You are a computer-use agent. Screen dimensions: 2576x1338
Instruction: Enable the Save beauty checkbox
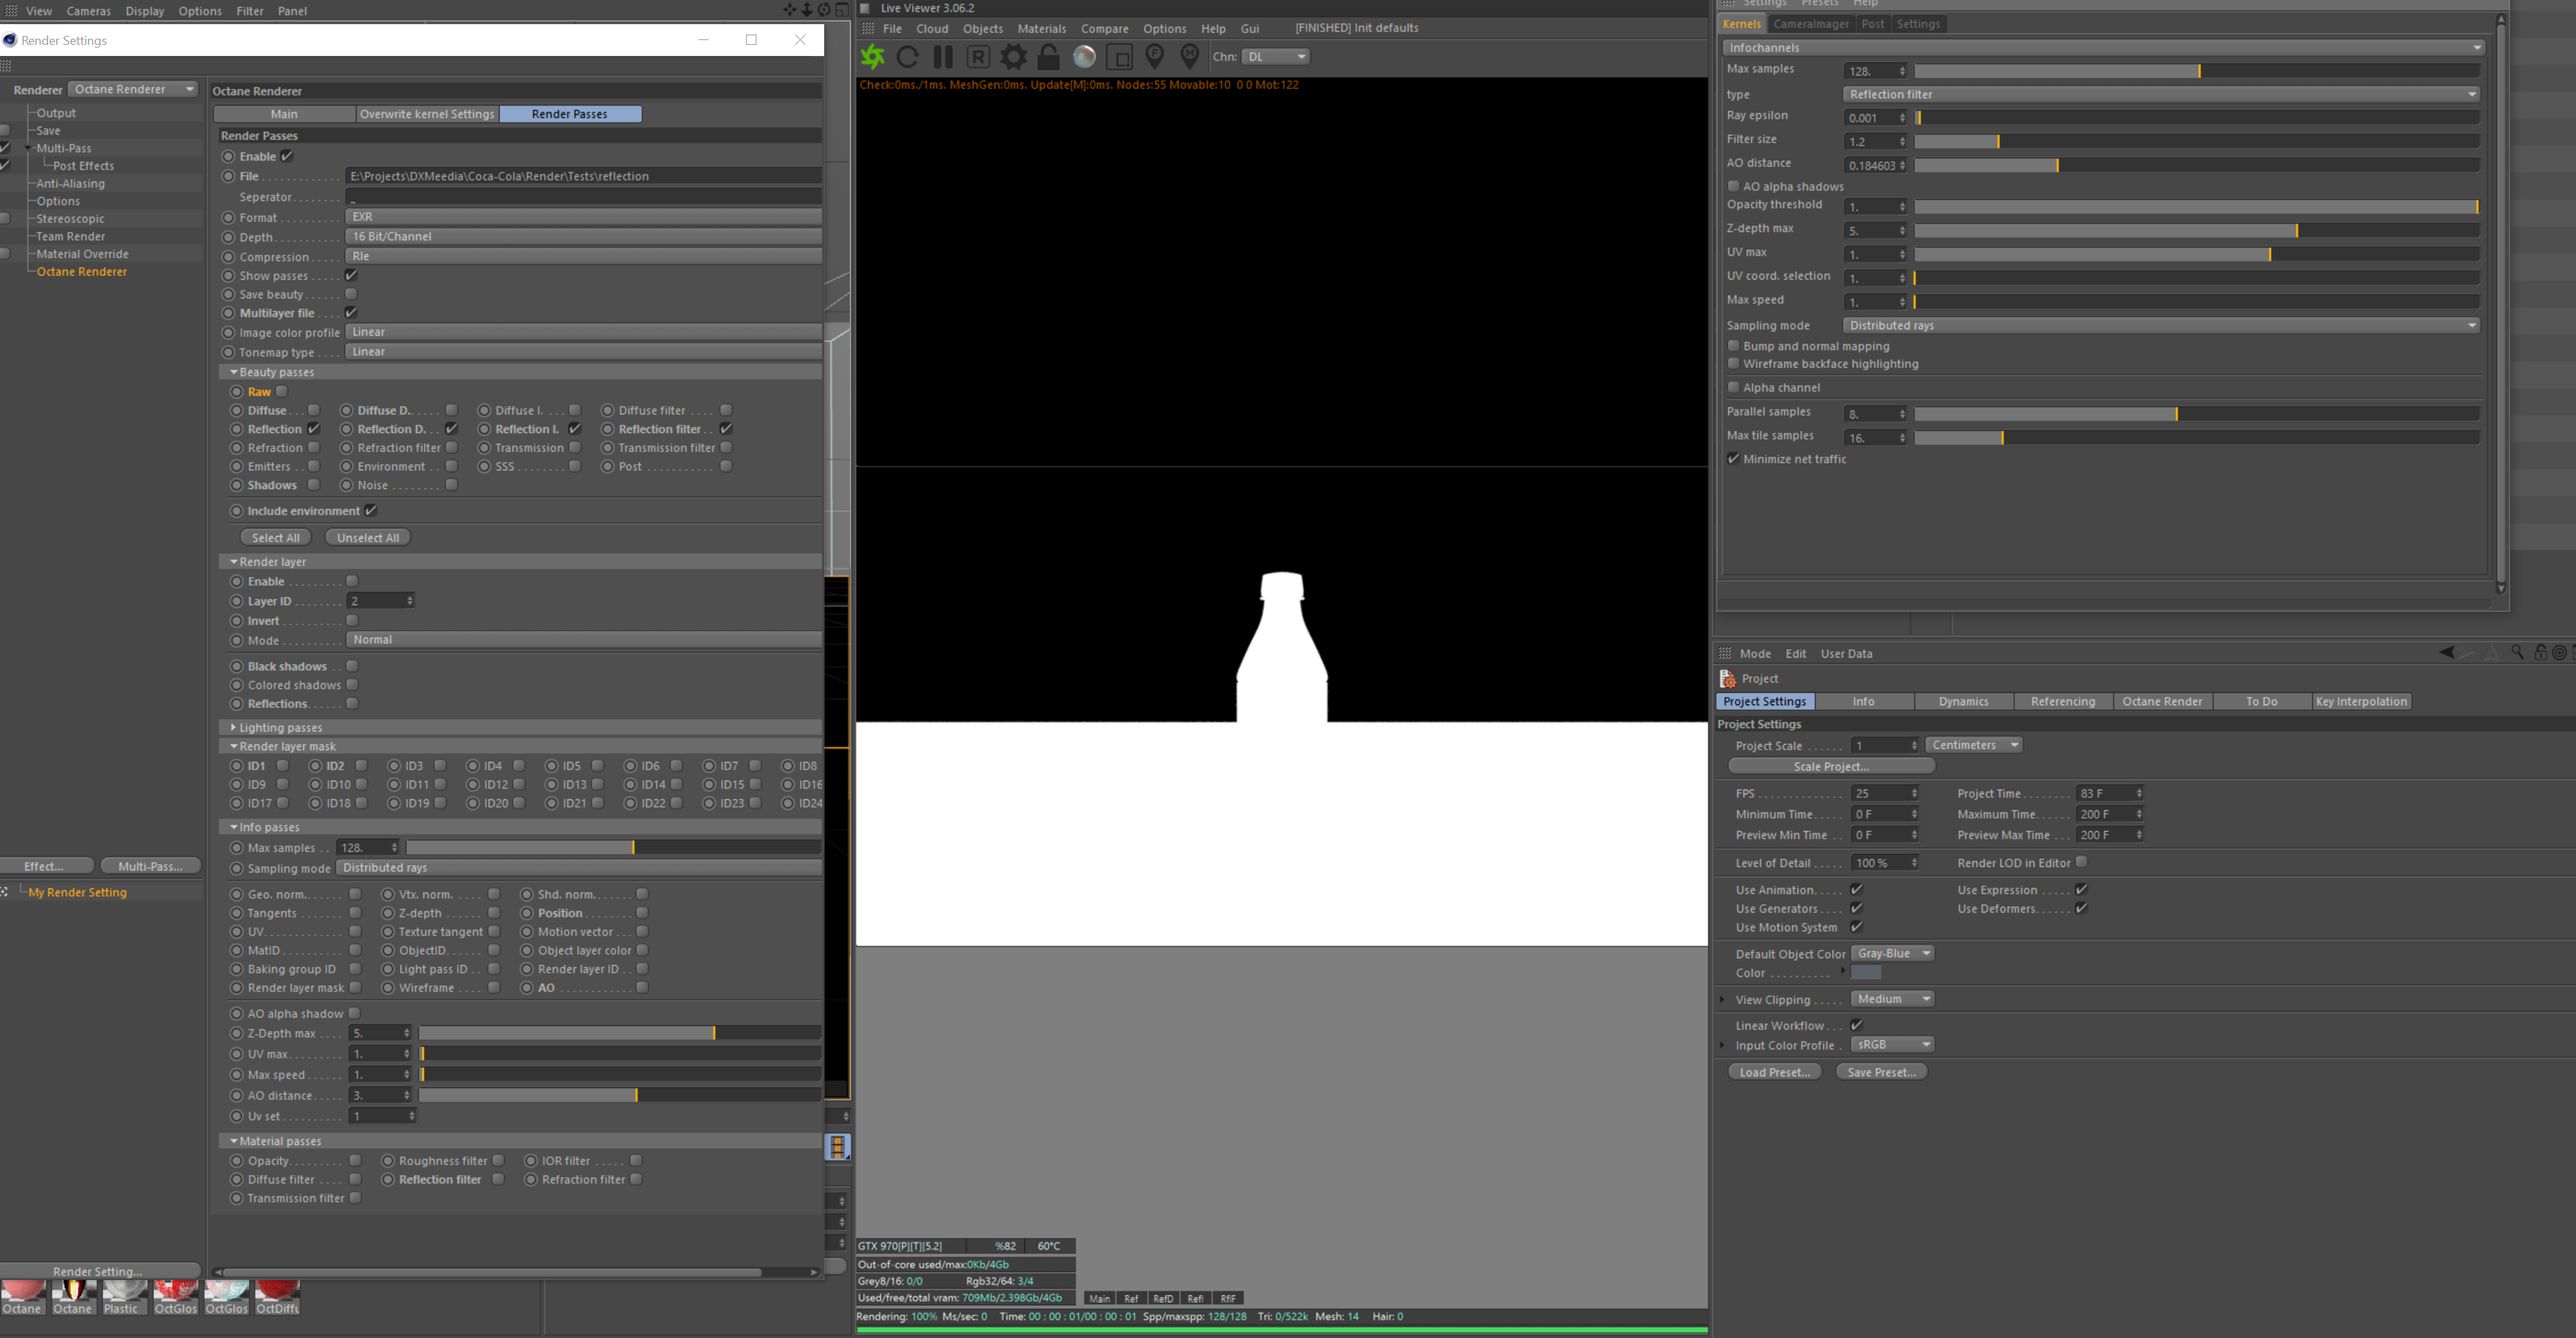click(x=351, y=294)
